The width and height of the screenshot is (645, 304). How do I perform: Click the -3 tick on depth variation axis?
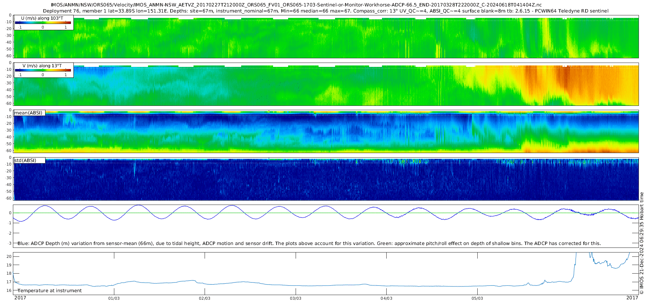tap(9, 244)
